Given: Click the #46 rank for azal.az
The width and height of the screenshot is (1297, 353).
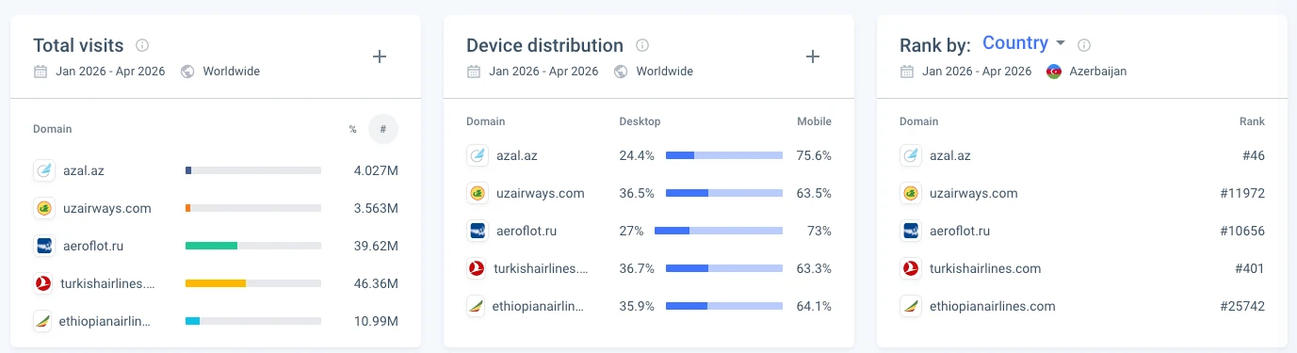Looking at the screenshot, I should pos(1254,155).
